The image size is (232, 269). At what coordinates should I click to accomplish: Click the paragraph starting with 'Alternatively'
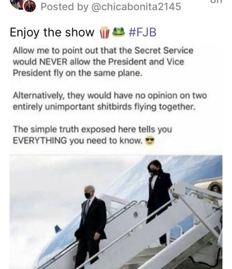[110, 101]
